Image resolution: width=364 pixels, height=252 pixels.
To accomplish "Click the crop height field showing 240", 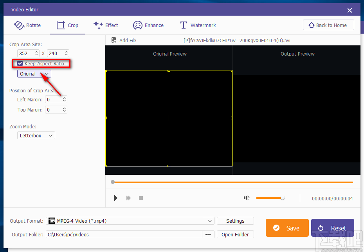I will tap(56, 53).
